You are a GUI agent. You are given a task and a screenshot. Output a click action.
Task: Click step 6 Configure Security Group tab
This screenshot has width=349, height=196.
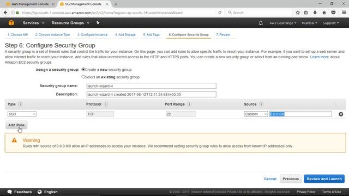click(189, 35)
